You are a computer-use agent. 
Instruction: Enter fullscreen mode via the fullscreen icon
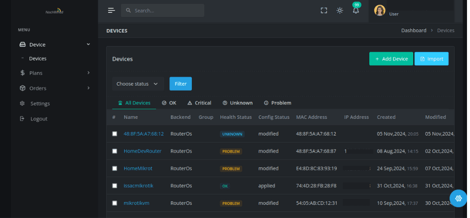[x=324, y=10]
